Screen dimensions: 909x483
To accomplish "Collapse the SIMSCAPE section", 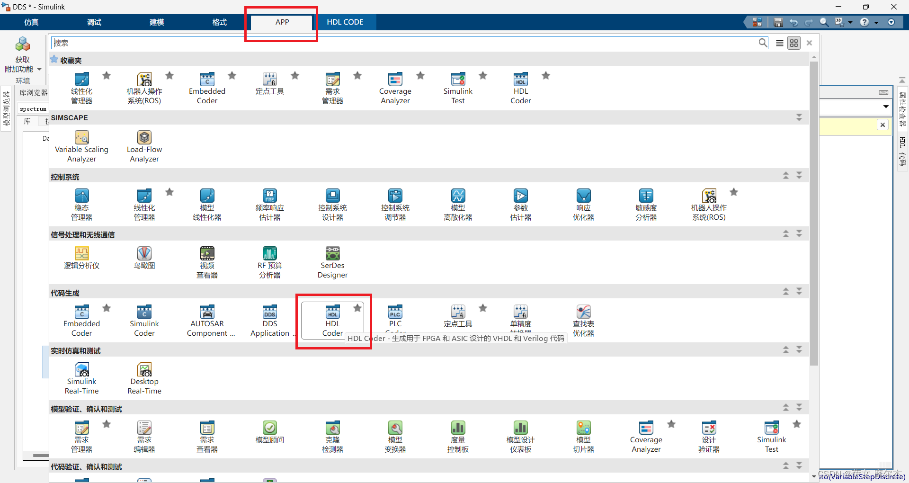I will pos(799,117).
